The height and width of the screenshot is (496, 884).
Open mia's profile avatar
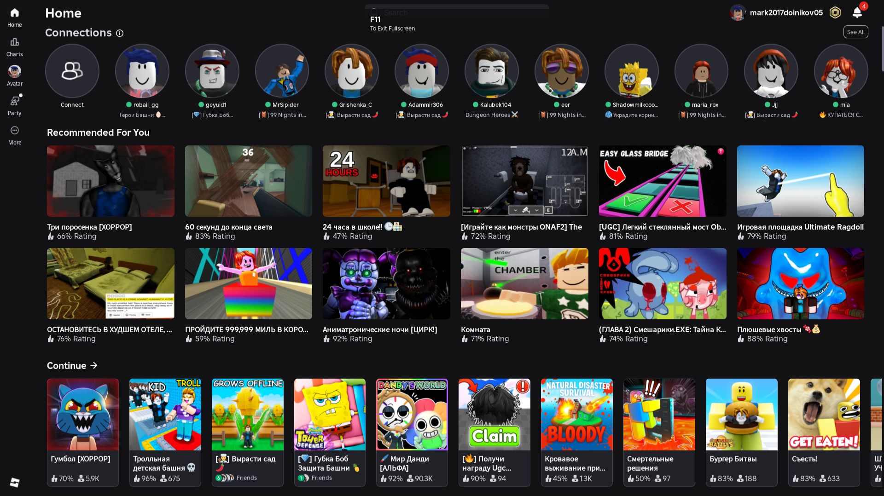841,71
